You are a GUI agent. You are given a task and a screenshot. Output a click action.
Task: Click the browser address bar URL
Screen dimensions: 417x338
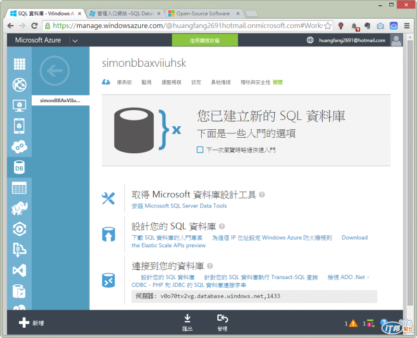(x=187, y=26)
